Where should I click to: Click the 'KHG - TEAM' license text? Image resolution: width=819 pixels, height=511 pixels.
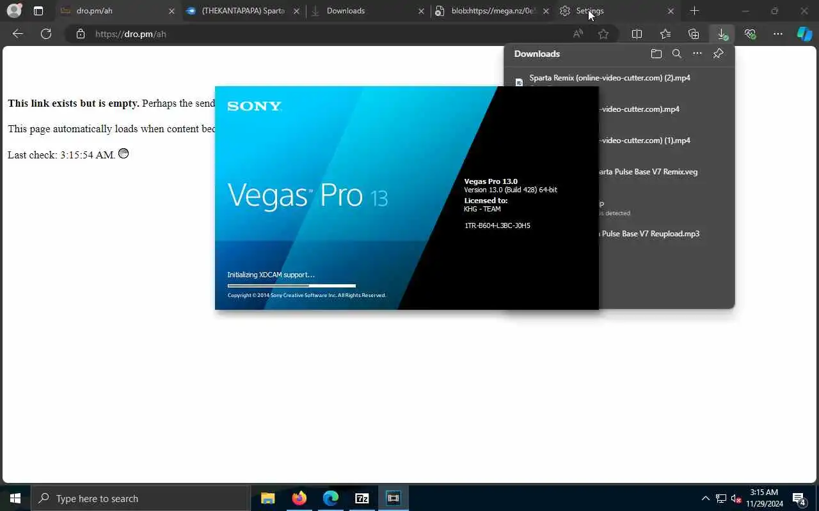click(482, 209)
